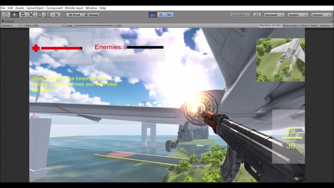Toggle Maximize On Play
This screenshot has height=188, width=334.
click(270, 26)
